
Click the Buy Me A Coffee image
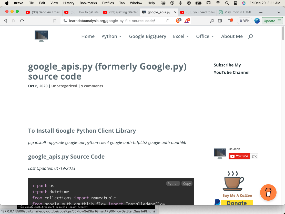237,184
